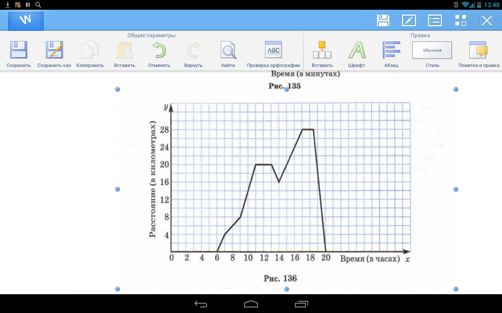Screen dimensions: 502x313
Task: Tap Android home navigation button
Action: (251, 304)
